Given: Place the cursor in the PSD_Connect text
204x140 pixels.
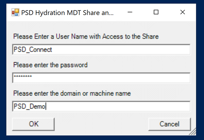Looking at the screenshot, I should (33, 50).
